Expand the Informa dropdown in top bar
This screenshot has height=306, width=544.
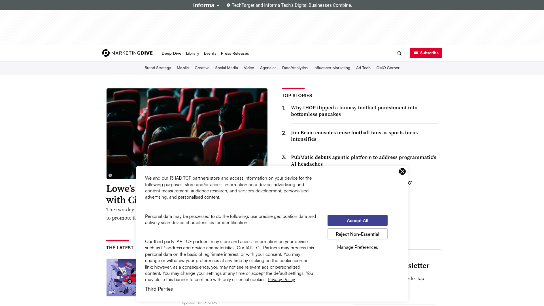[x=206, y=5]
